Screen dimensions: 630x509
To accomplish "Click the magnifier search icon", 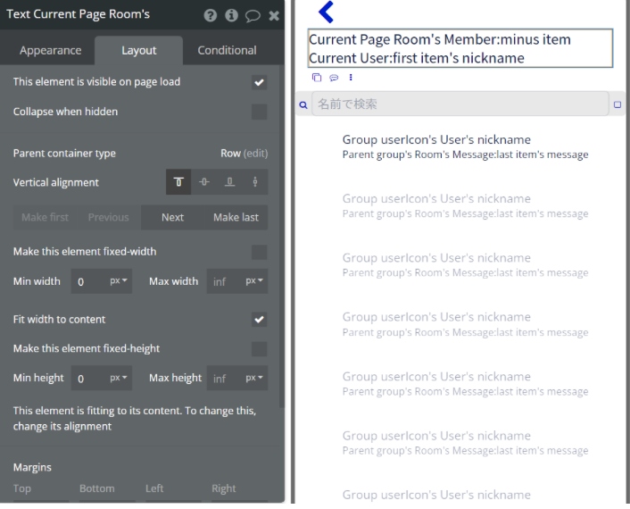I will coord(303,104).
